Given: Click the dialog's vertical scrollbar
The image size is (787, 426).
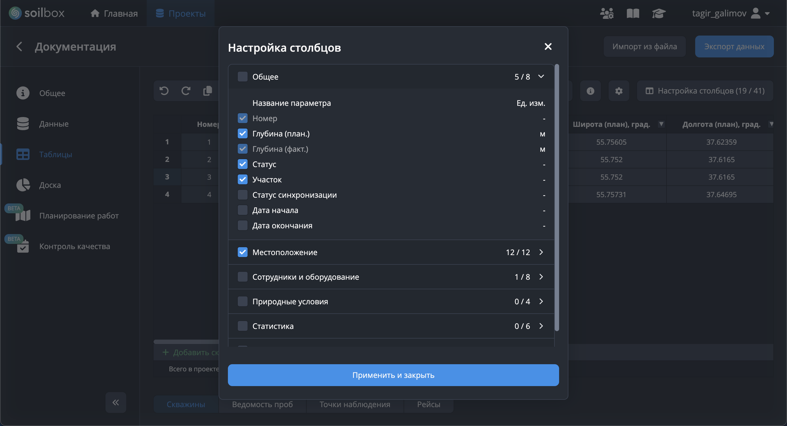Looking at the screenshot, I should 557,197.
